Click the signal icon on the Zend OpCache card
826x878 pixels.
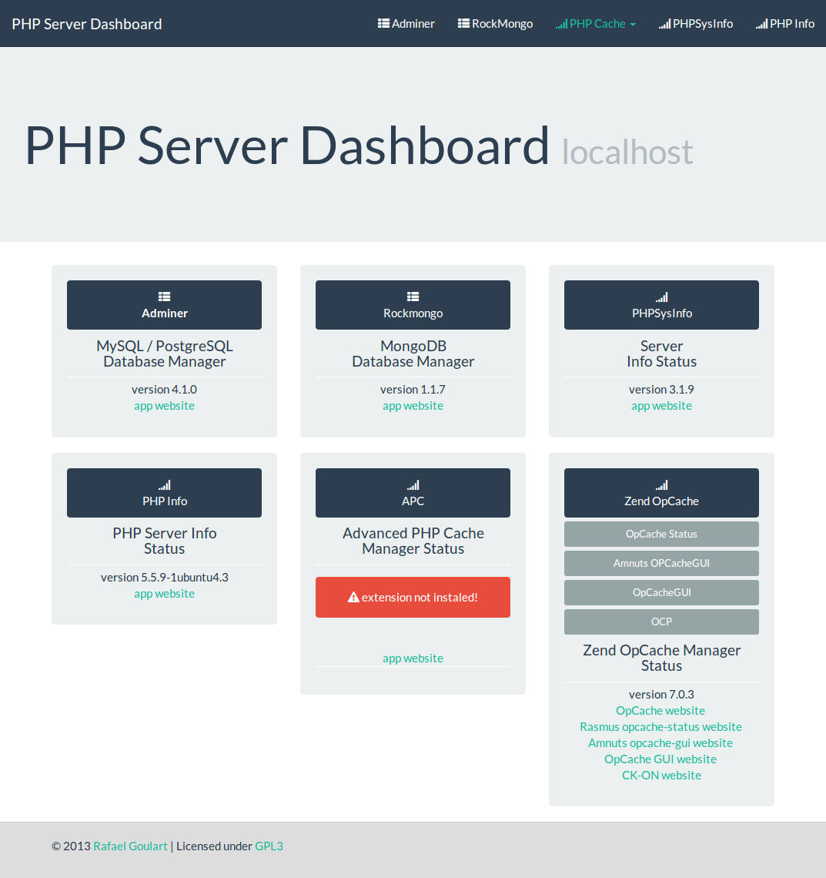coord(661,485)
